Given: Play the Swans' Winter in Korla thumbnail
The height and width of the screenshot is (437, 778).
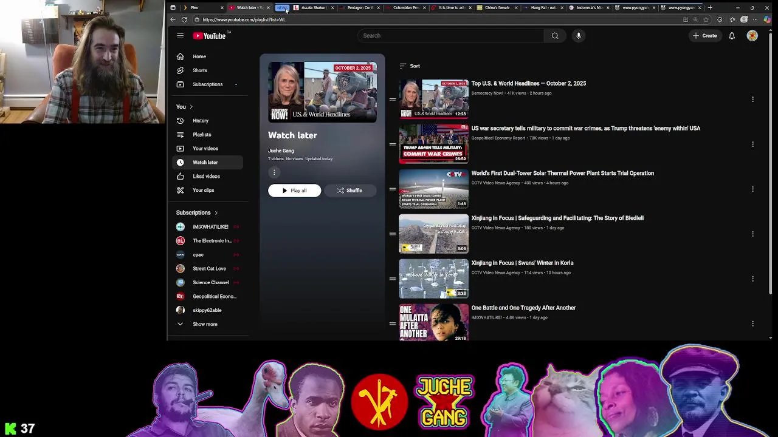Looking at the screenshot, I should tap(433, 279).
